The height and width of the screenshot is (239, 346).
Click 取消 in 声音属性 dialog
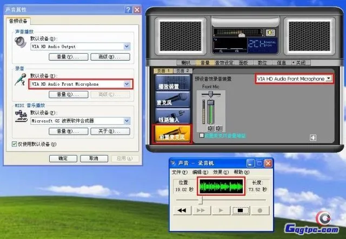[94, 159]
